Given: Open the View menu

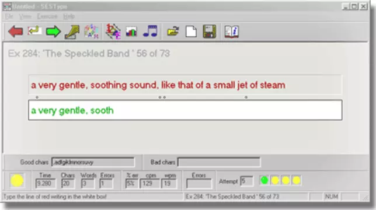Looking at the screenshot, I should click(x=25, y=16).
